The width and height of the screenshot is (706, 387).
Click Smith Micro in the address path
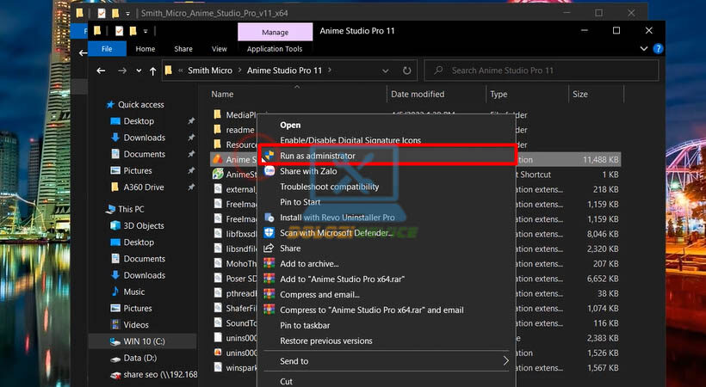[x=210, y=71]
